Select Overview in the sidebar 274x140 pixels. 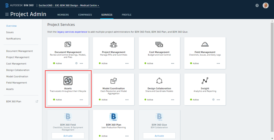point(11,26)
